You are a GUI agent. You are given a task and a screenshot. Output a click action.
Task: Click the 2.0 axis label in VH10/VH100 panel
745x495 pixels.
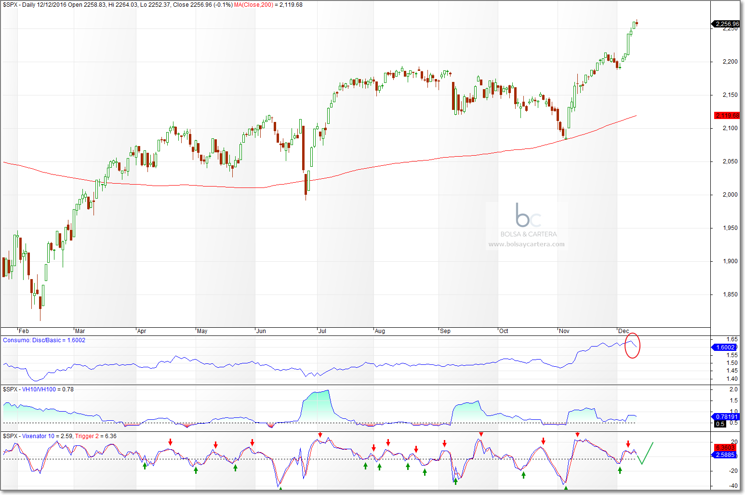733,389
